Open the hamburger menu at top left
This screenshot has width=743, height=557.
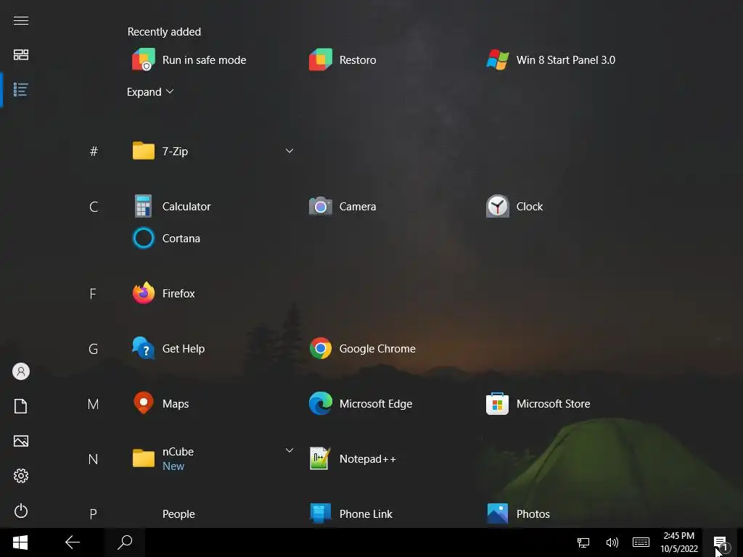pos(21,20)
